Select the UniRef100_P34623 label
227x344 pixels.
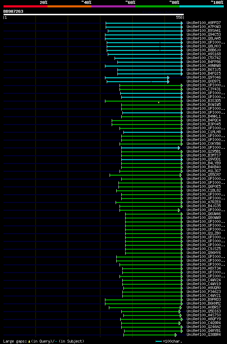pos(204,292)
